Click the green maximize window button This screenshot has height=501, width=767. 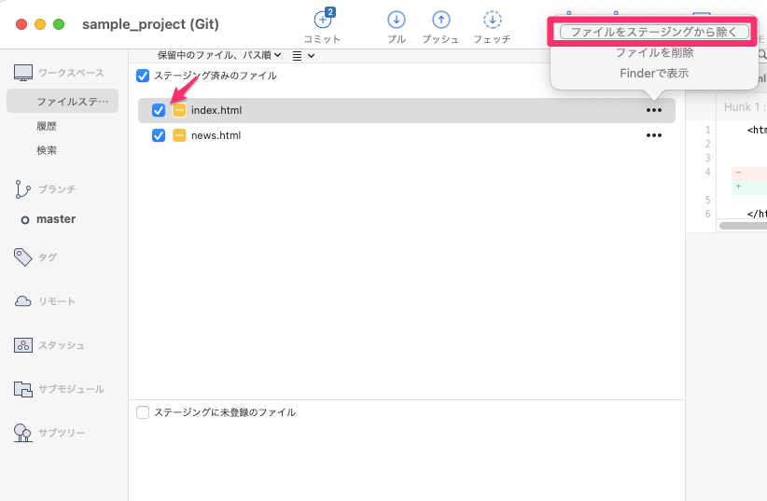click(59, 24)
